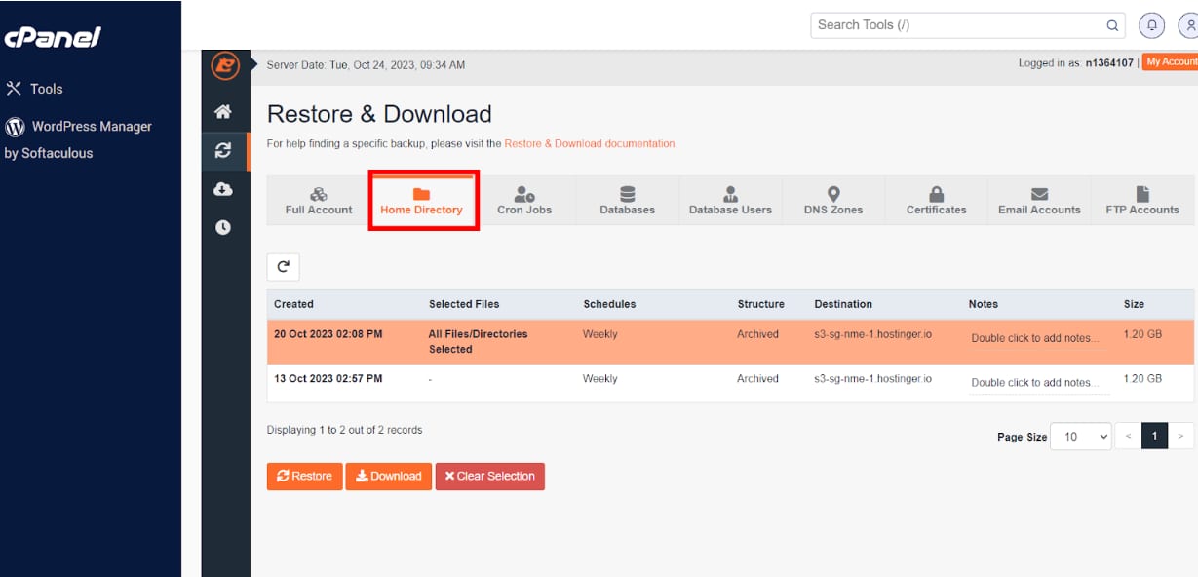Image resolution: width=1198 pixels, height=577 pixels.
Task: Click the My Account button
Action: tap(1170, 61)
